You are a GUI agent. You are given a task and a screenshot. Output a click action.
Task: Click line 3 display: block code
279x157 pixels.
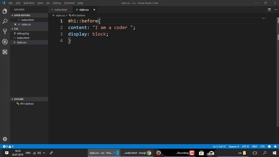[88, 34]
